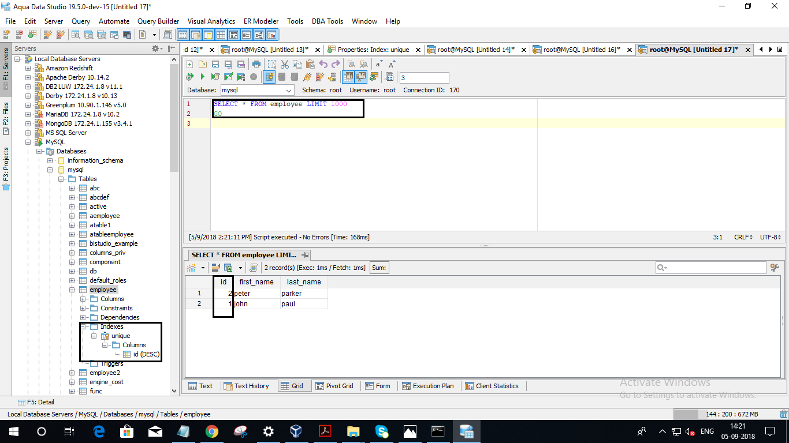Open the DBA Tools menu
The image size is (789, 443).
327,21
